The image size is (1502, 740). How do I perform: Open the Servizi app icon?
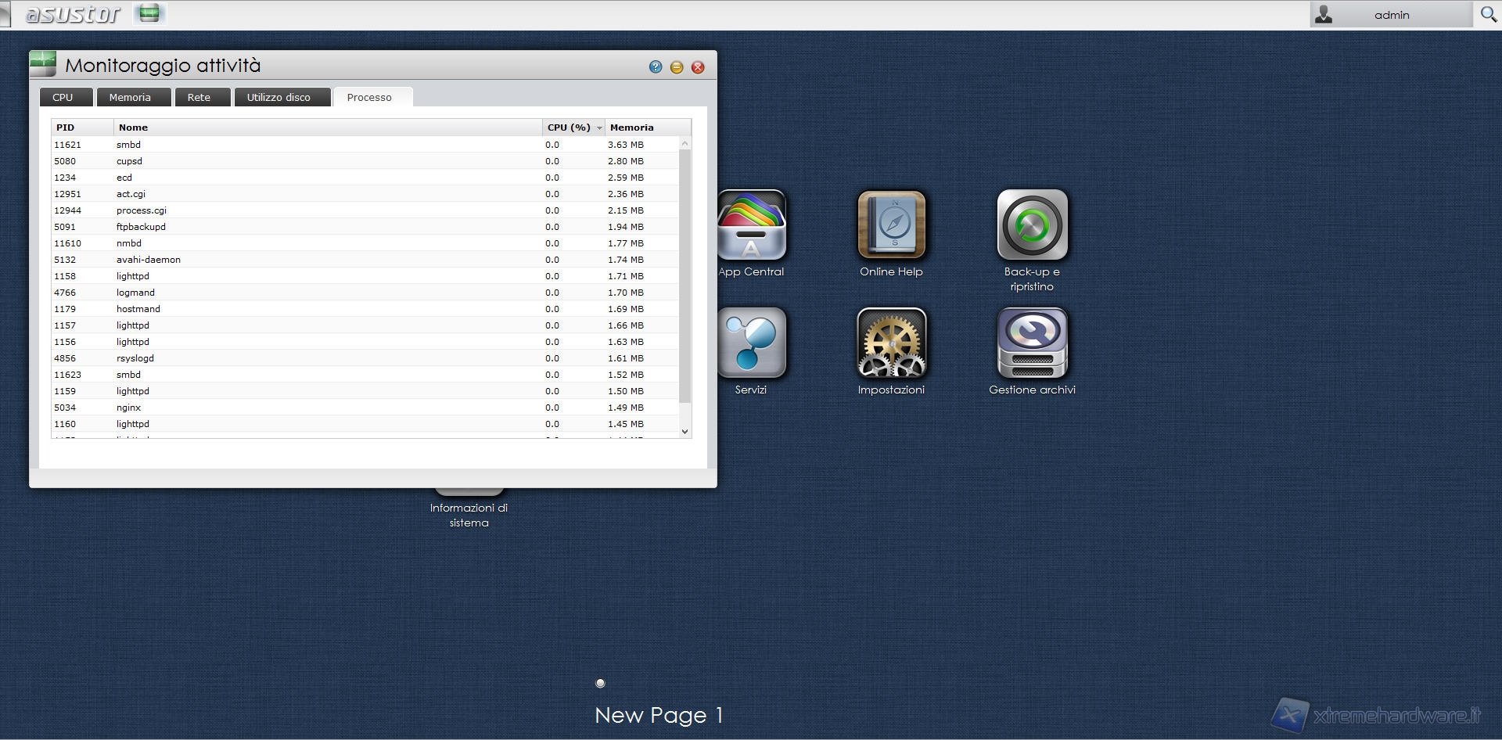point(751,343)
